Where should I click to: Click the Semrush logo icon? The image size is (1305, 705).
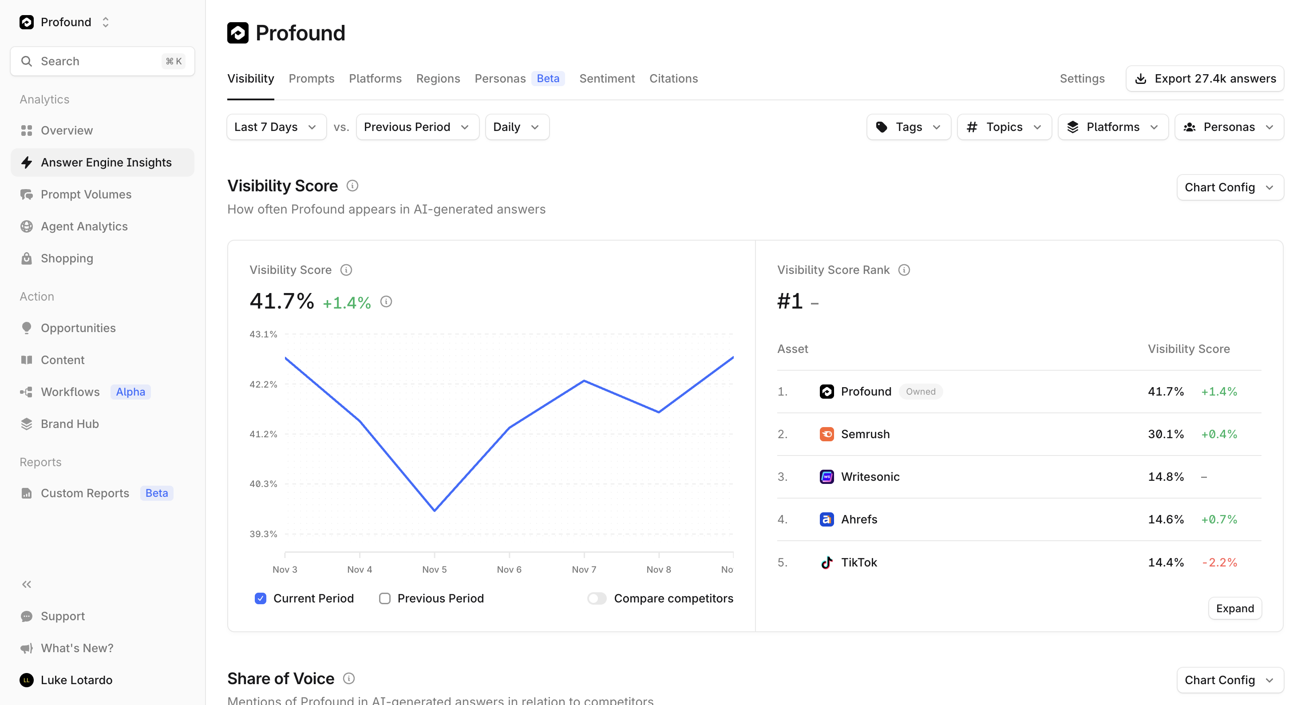pos(827,434)
